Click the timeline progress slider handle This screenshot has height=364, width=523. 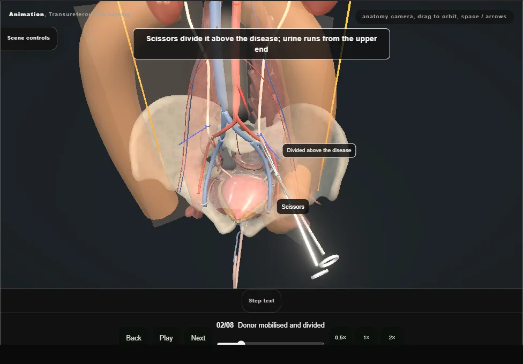coord(241,343)
